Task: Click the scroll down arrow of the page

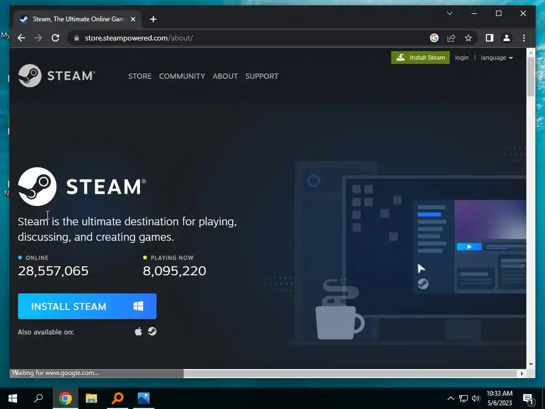Action: 531,364
